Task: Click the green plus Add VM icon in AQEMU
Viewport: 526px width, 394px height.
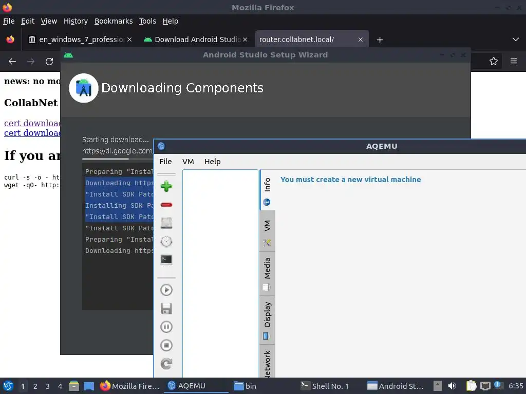Action: click(166, 186)
